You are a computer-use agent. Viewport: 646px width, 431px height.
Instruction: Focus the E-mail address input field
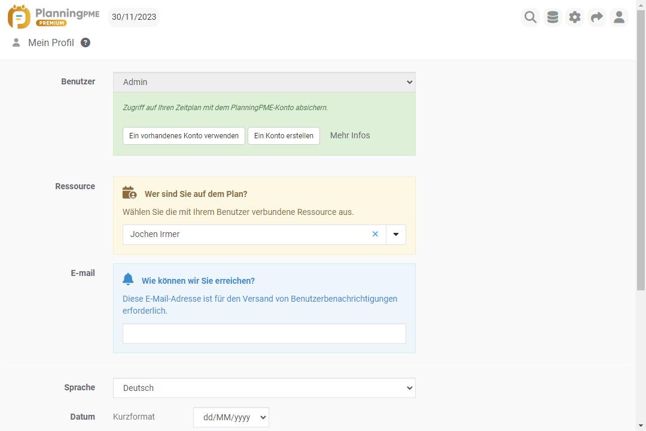click(264, 333)
